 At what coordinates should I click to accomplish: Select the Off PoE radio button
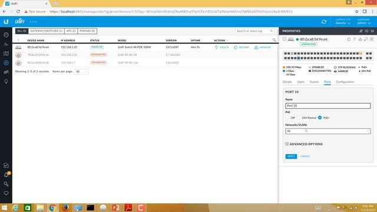287,118
